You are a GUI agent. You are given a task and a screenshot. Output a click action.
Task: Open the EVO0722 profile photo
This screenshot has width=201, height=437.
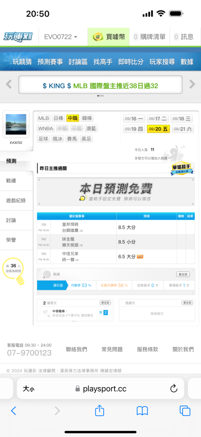pos(16,124)
